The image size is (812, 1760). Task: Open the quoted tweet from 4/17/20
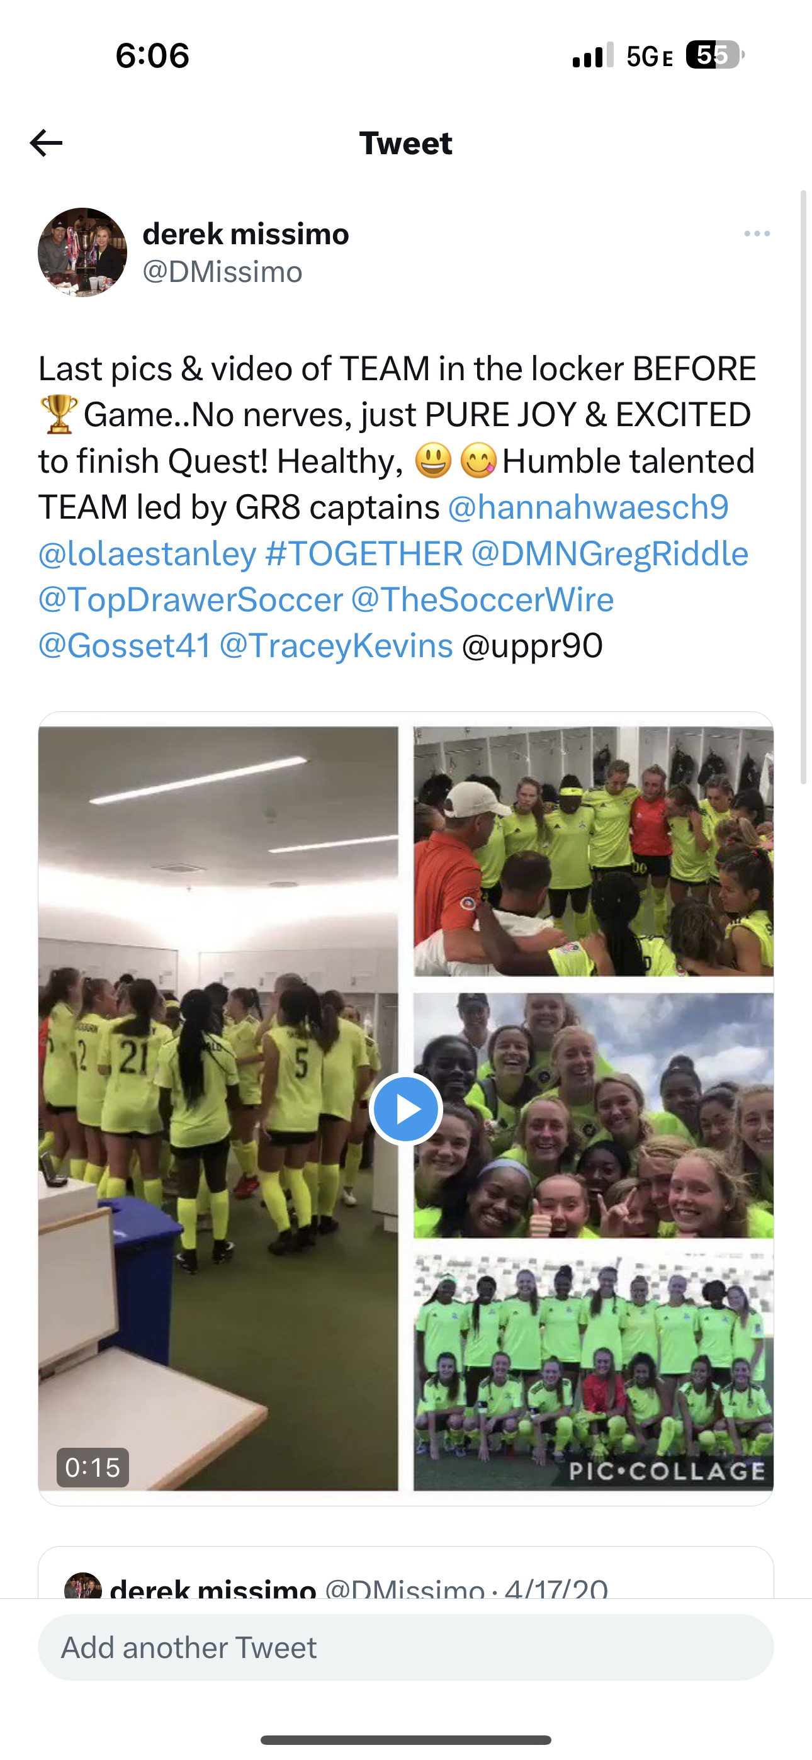point(406,1573)
